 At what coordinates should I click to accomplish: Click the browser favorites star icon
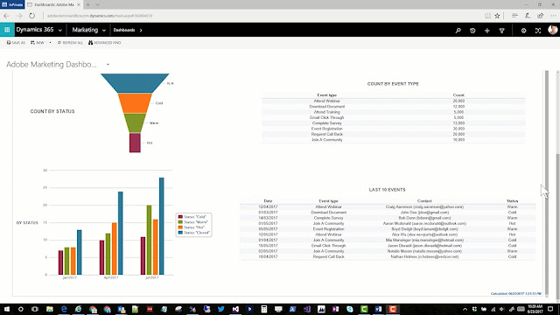(x=497, y=16)
